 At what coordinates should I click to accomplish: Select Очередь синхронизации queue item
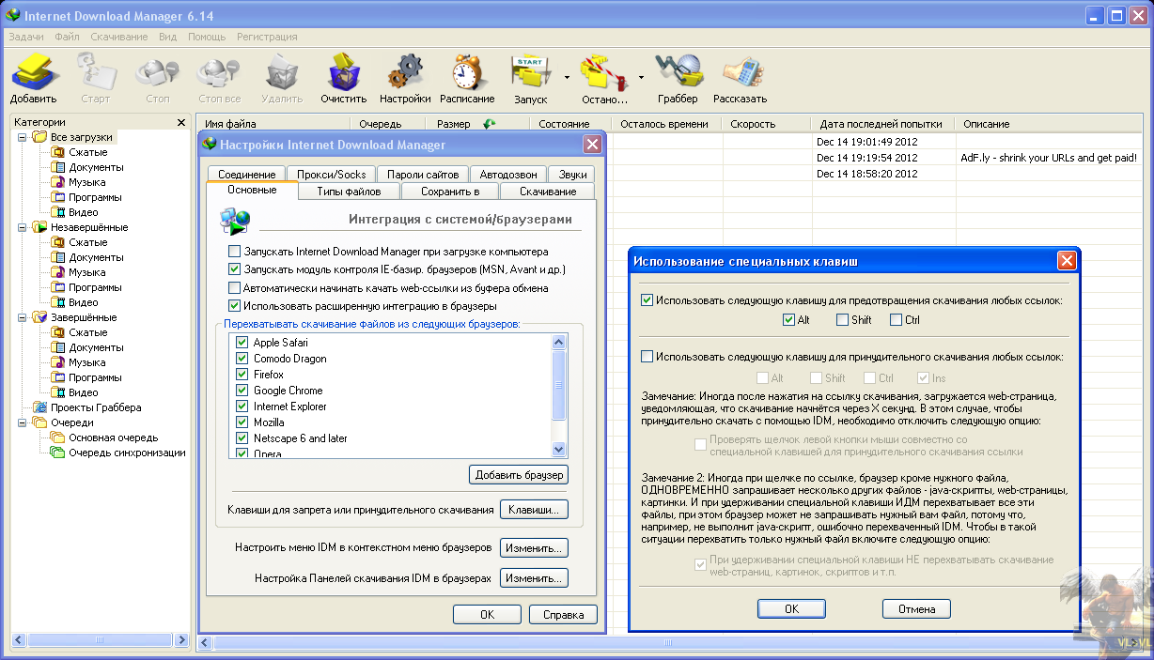pos(127,453)
